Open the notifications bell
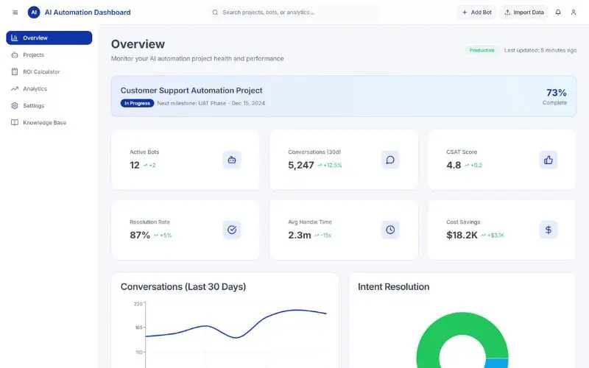 (x=558, y=13)
